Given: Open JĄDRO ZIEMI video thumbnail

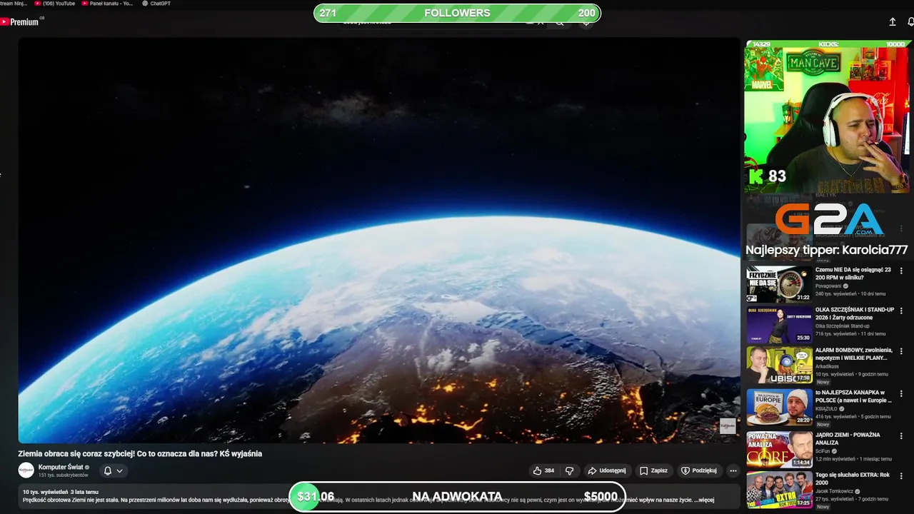Looking at the screenshot, I should [x=779, y=449].
